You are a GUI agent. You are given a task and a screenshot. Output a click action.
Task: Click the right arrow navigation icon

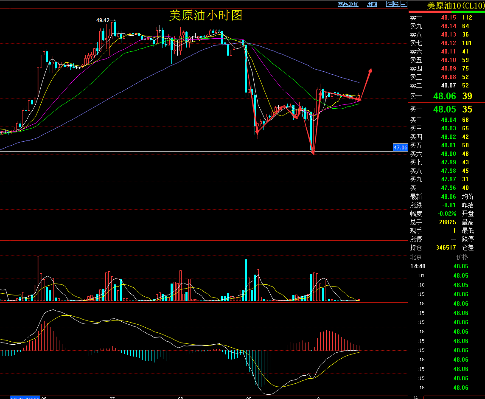[x=396, y=4]
